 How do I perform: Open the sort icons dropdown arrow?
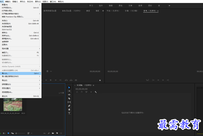pyautogui.click(x=32, y=133)
